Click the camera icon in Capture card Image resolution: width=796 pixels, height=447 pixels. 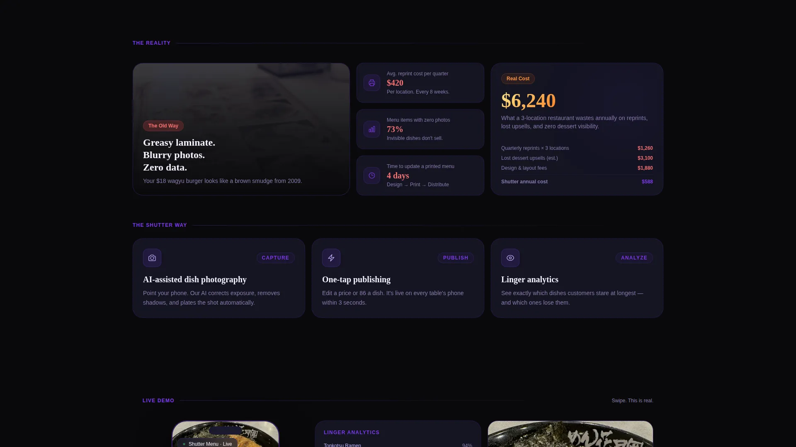tap(152, 258)
